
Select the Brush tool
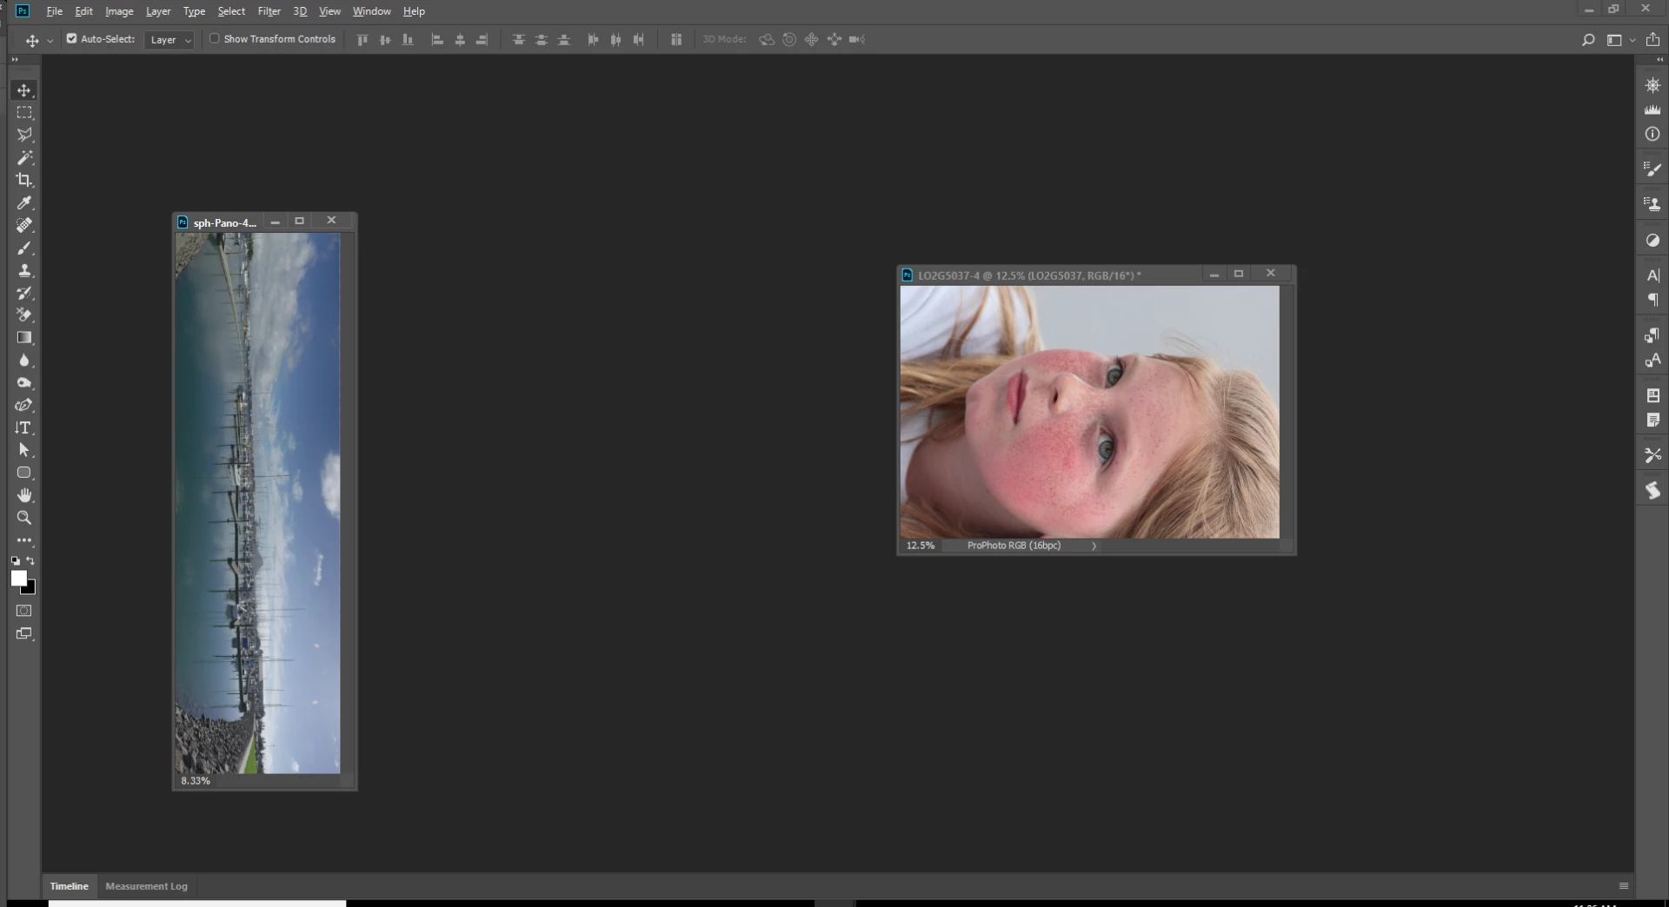(x=24, y=248)
